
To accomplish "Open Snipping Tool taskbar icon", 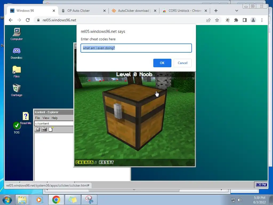I will (x=89, y=200).
